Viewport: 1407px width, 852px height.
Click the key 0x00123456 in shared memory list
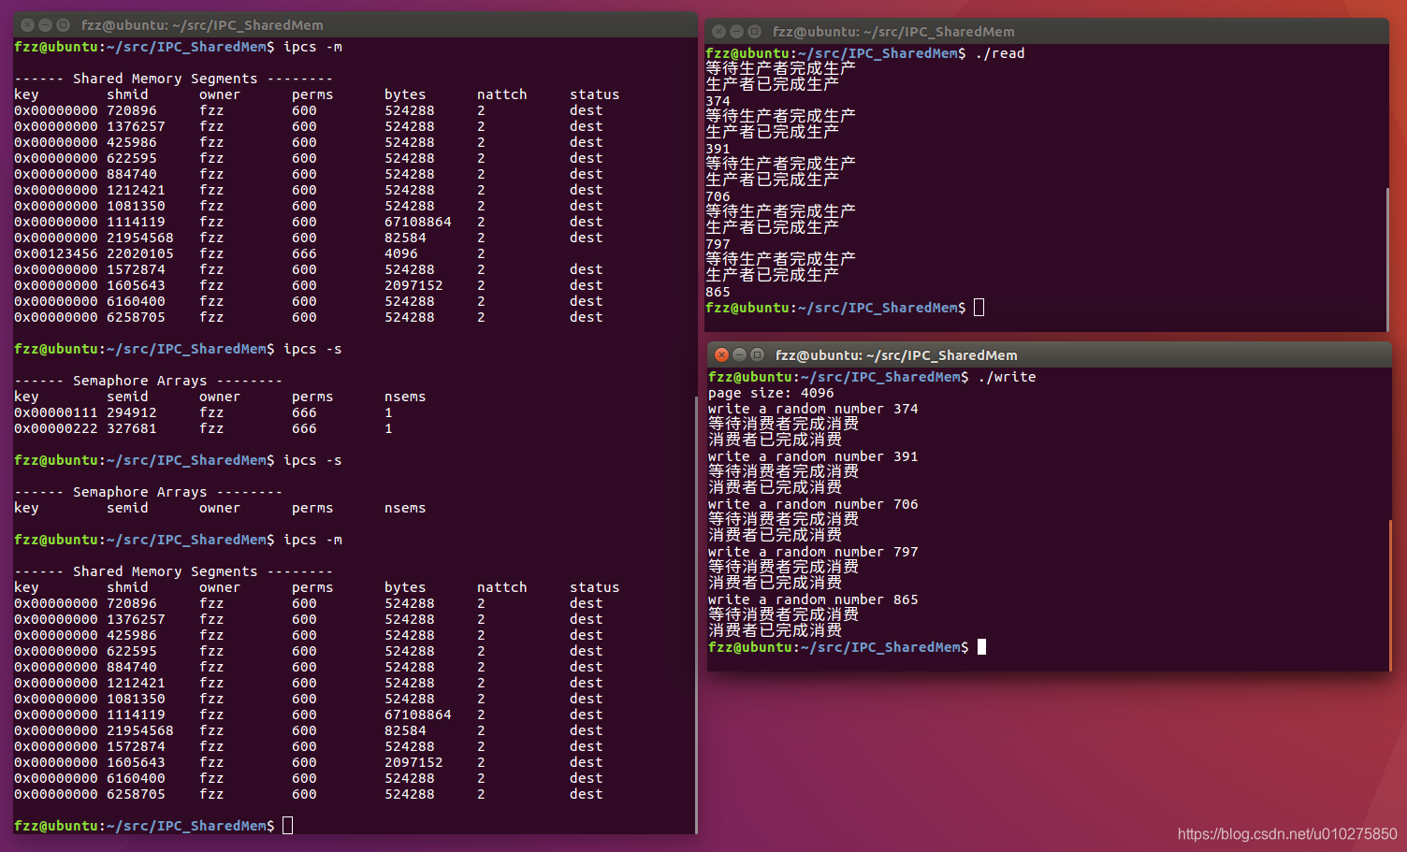tap(55, 253)
